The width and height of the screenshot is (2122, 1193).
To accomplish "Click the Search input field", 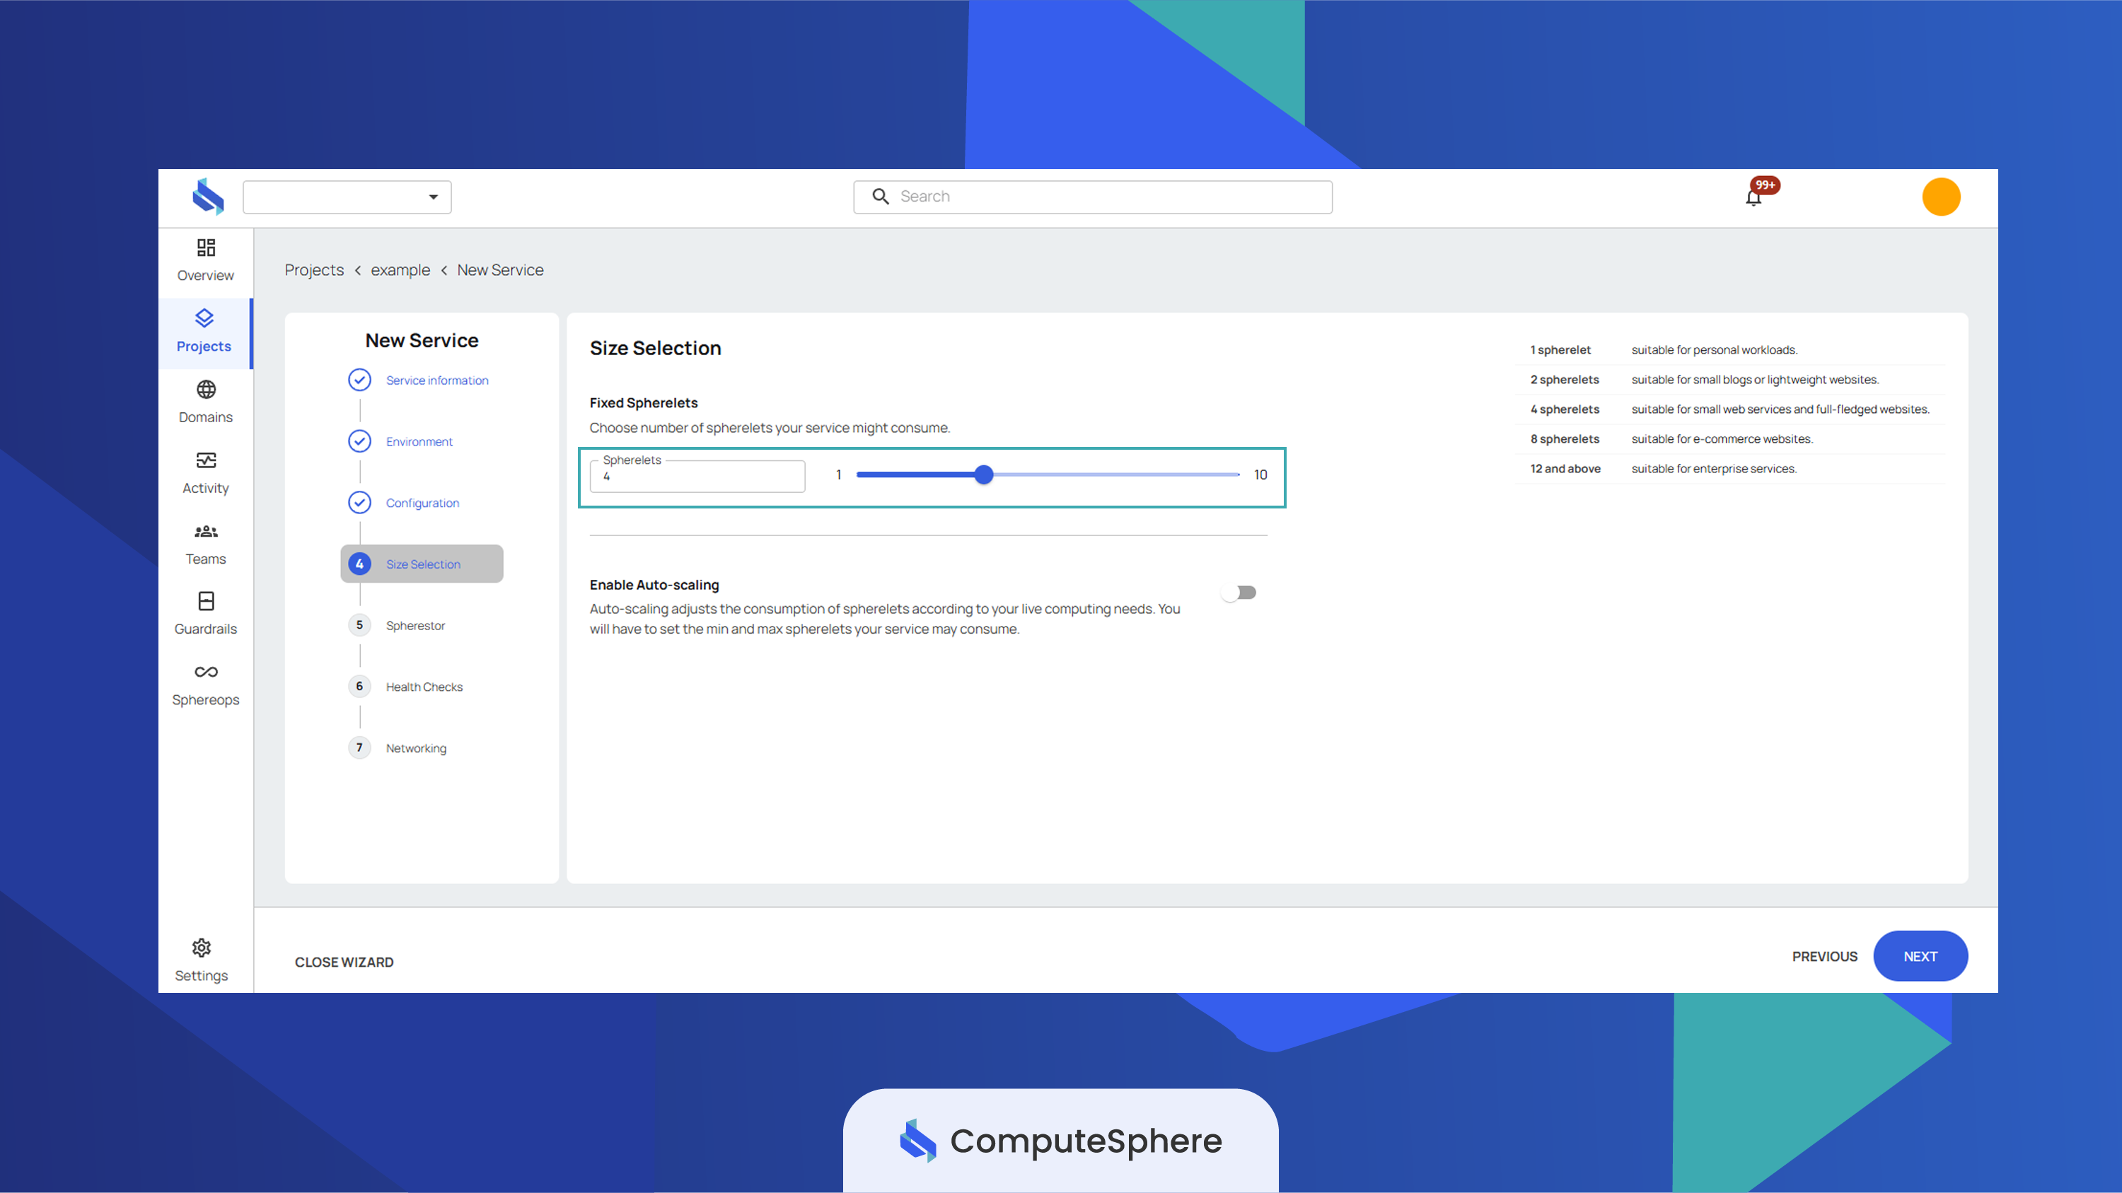I will [x=1093, y=197].
